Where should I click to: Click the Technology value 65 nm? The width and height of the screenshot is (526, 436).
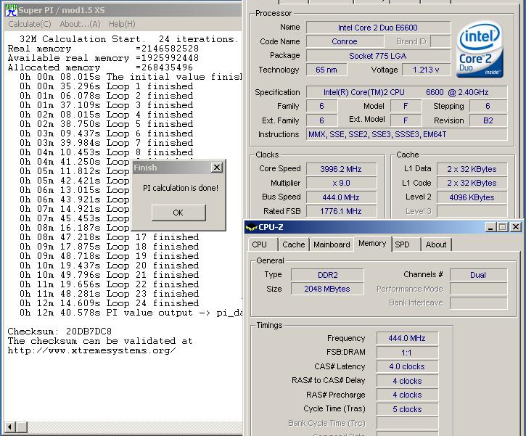pos(326,70)
